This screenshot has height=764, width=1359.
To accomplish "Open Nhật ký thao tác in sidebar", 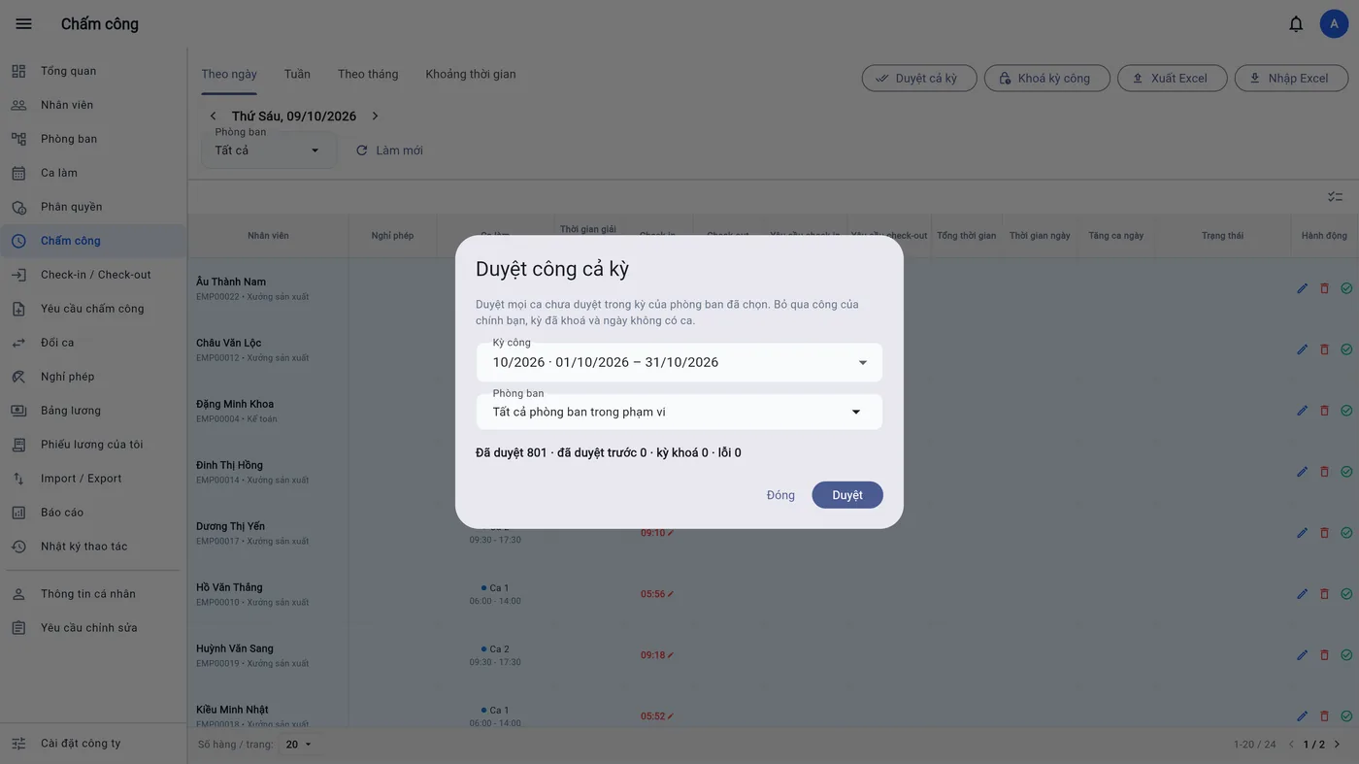I will point(93,547).
